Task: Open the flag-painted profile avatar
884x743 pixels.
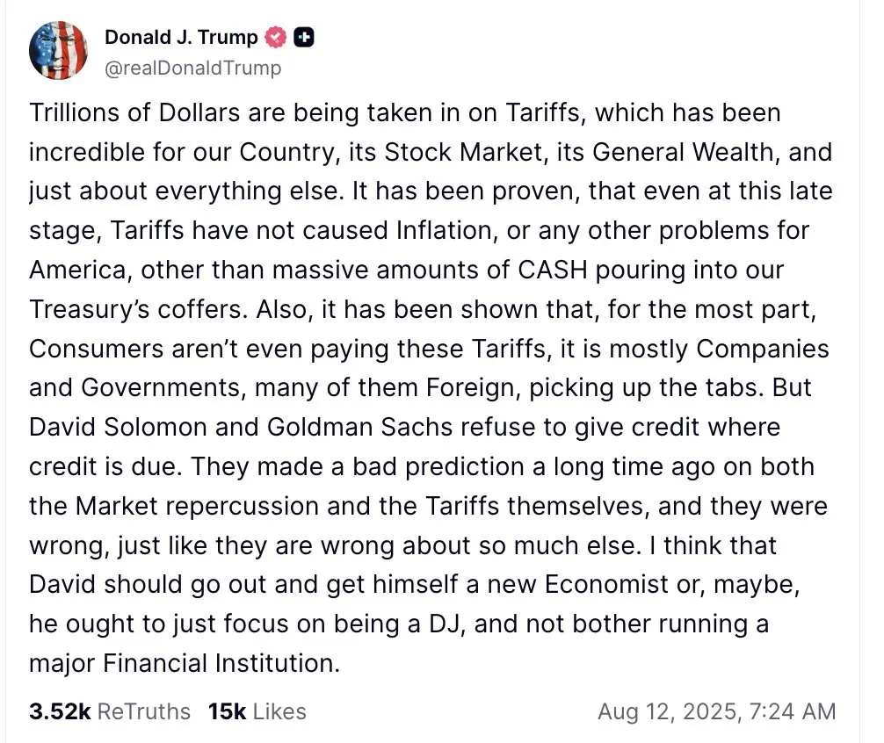Action: tap(58, 51)
